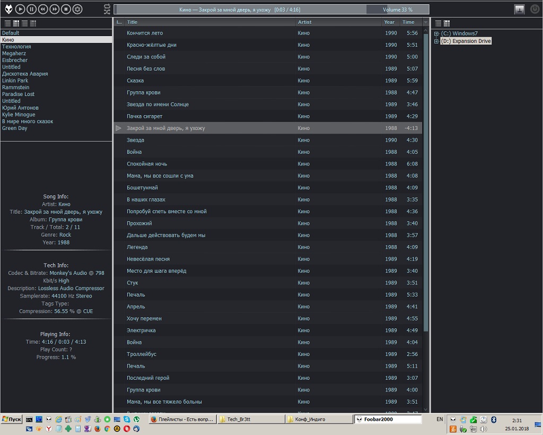The height and width of the screenshot is (435, 543).
Task: Start playback with the Play button
Action: (20, 9)
